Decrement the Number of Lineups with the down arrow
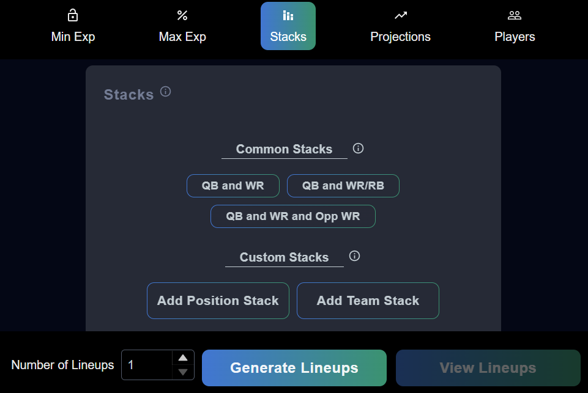This screenshot has height=393, width=588. pos(184,371)
